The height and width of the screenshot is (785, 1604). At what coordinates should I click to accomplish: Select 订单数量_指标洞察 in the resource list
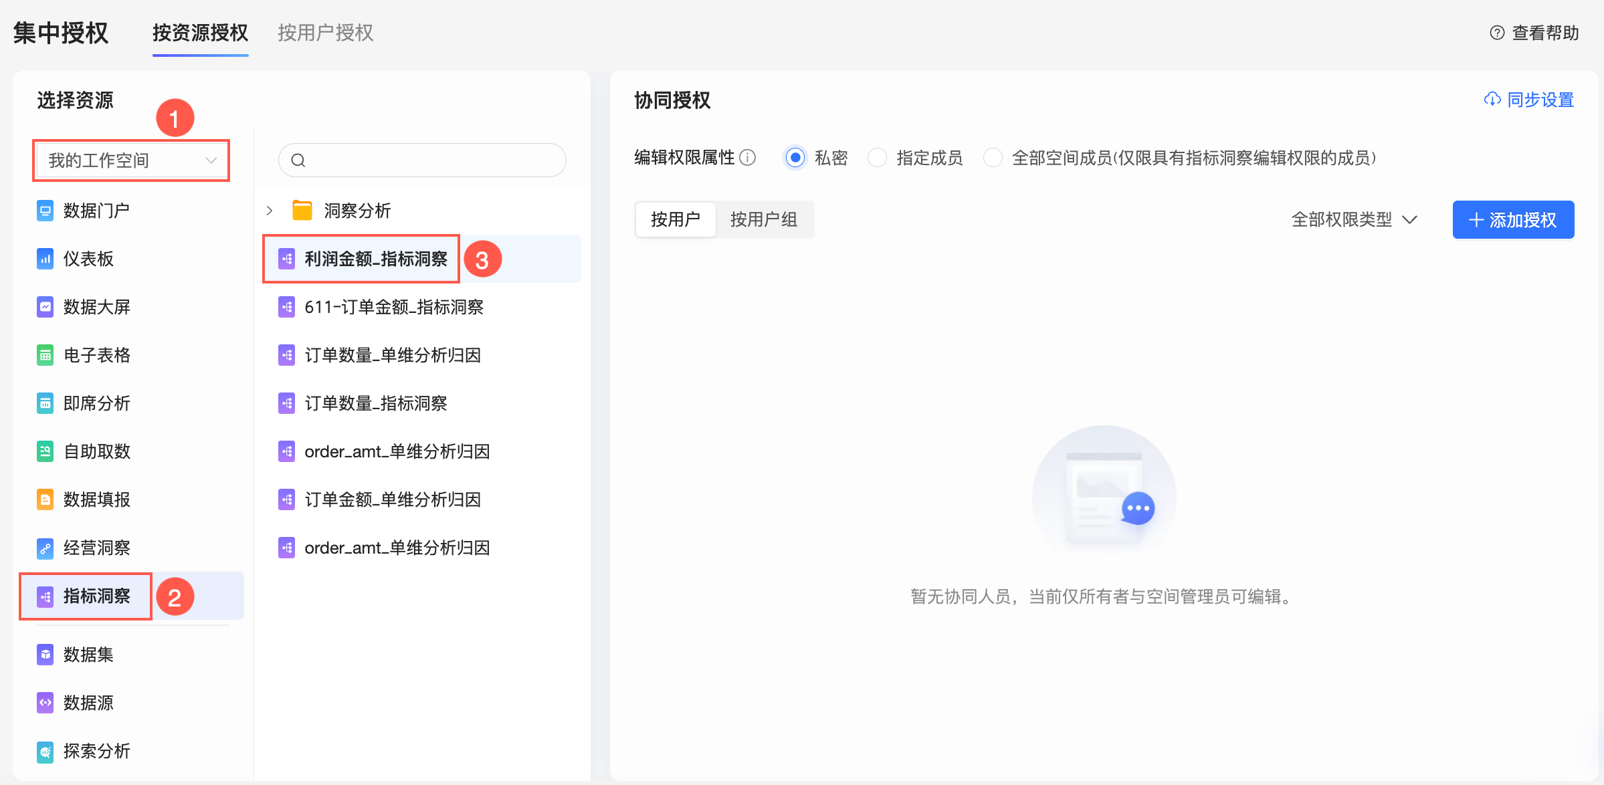click(x=375, y=403)
